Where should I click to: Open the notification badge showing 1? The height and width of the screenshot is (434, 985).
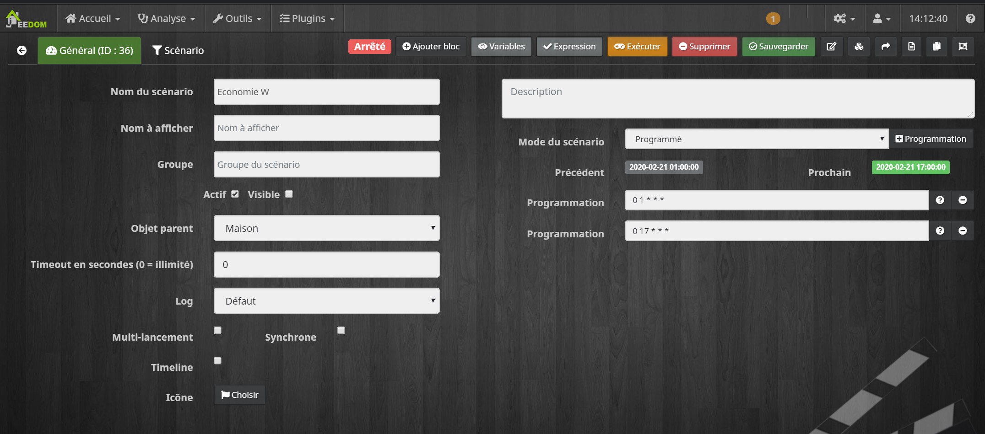[x=773, y=19]
